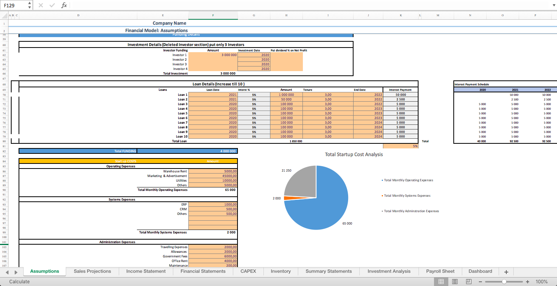Expand the formula bar dropdown arrow

553,5
